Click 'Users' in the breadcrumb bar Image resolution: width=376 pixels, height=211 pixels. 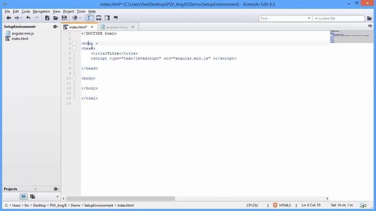coord(16,205)
